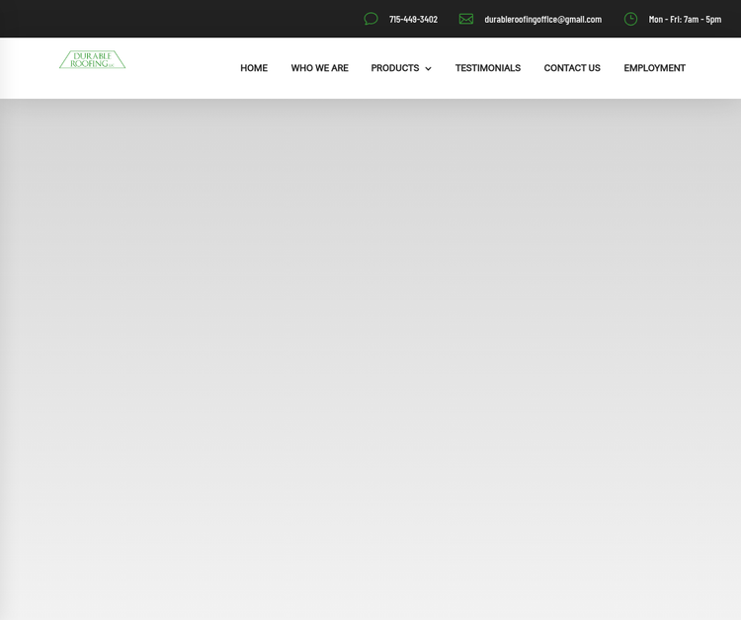Screen dimensions: 741x620
Task: Visit the Employment page
Action: [x=654, y=68]
